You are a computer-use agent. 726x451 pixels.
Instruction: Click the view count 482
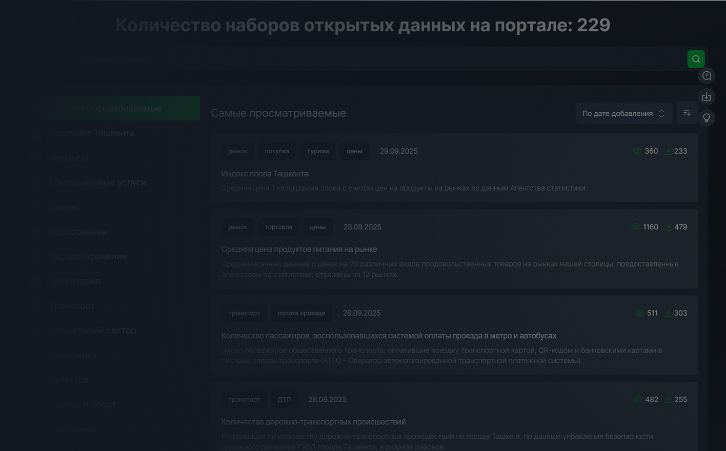point(652,399)
